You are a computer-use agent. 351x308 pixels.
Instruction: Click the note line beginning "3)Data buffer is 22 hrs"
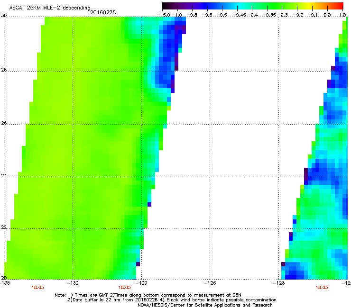172,300
